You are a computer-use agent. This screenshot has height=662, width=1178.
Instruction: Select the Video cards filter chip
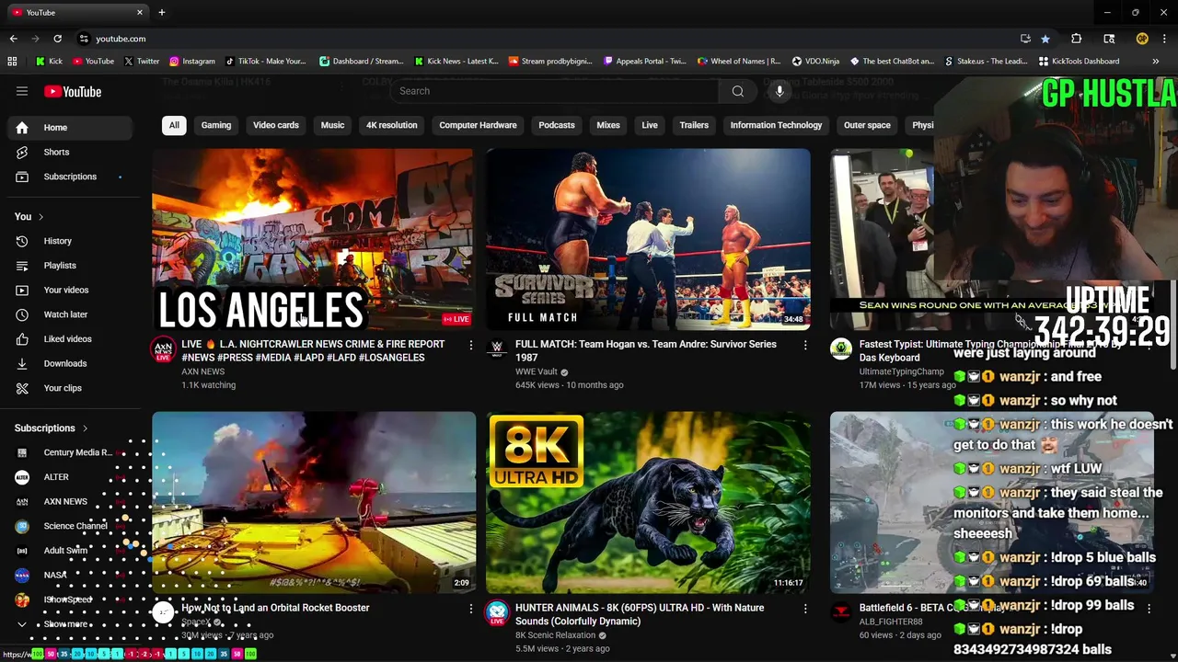pyautogui.click(x=276, y=125)
